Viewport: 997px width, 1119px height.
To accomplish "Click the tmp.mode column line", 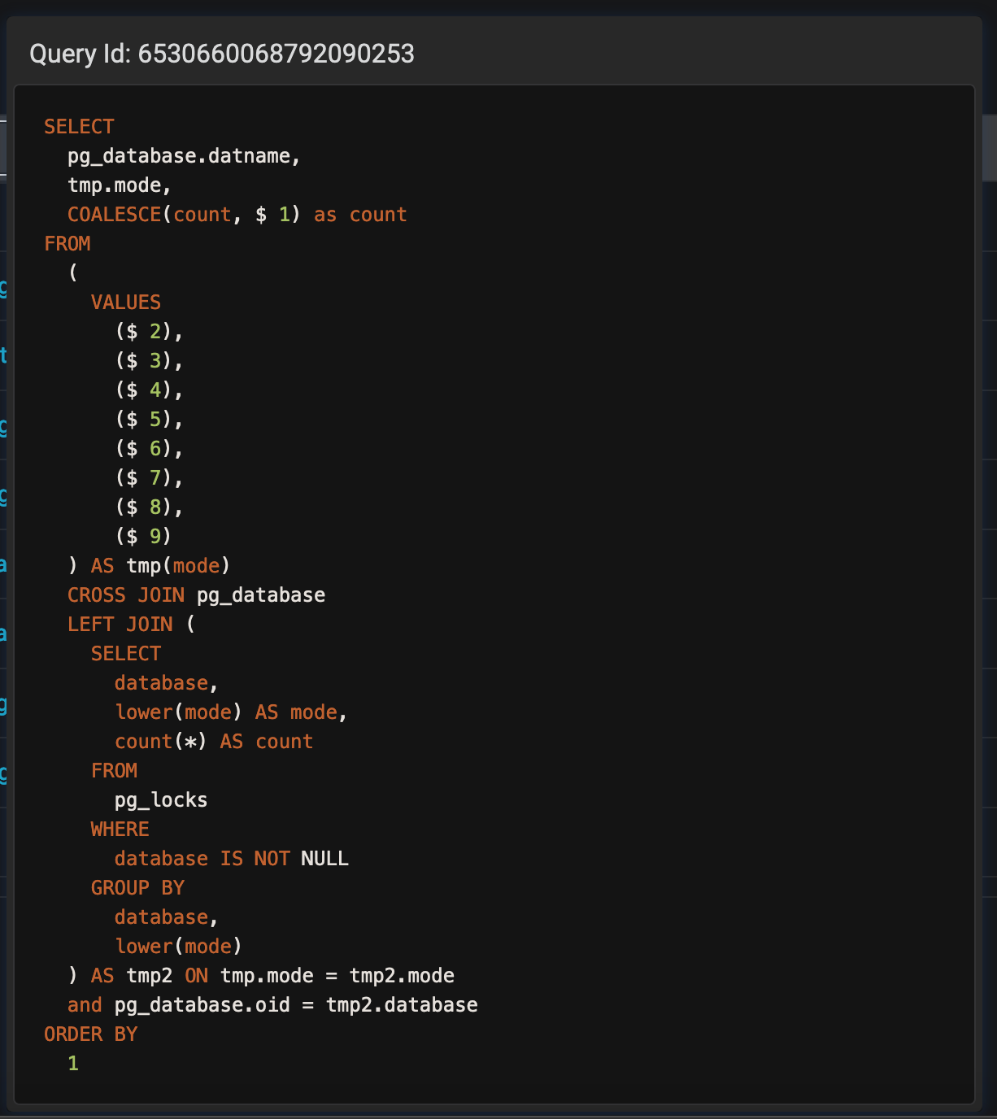I will [119, 185].
